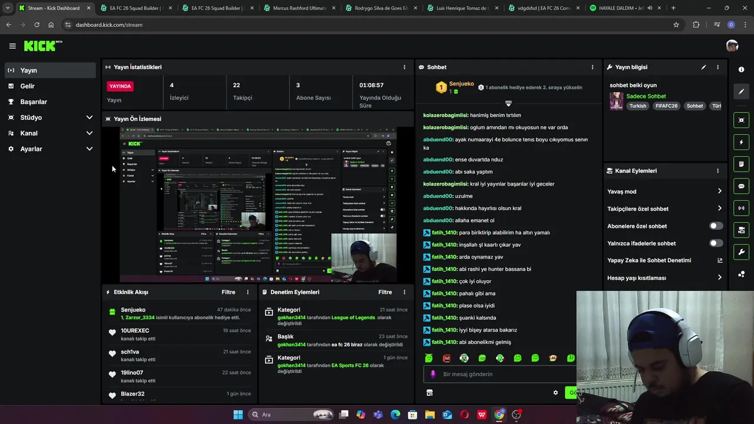The width and height of the screenshot is (754, 424).
Task: Open OBS Studio from taskbar
Action: [517, 415]
